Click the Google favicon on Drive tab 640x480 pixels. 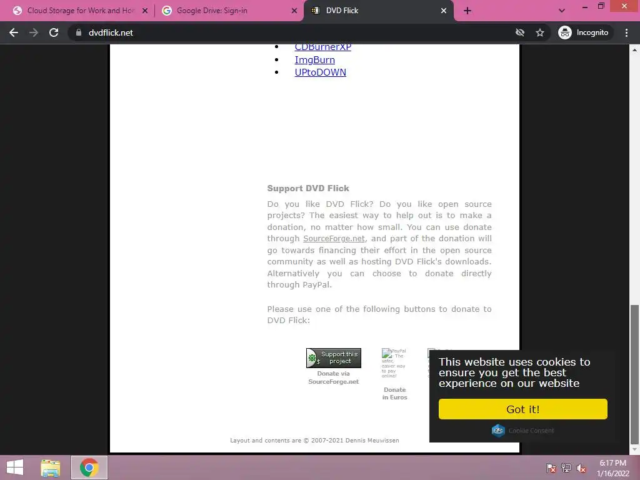(x=166, y=11)
